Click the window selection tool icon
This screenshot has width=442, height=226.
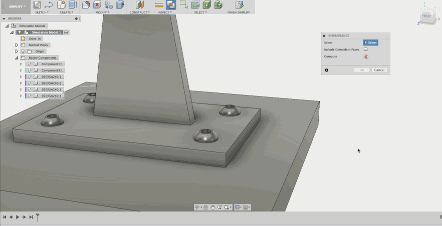coord(183,5)
